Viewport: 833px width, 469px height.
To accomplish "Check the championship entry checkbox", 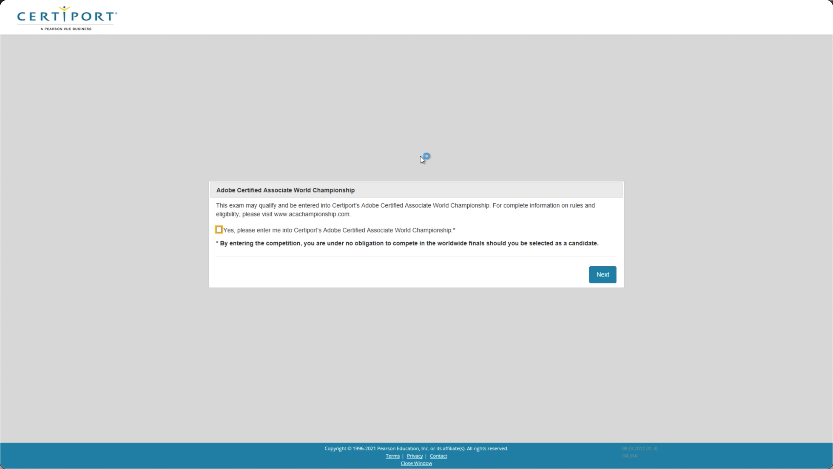I will point(219,230).
